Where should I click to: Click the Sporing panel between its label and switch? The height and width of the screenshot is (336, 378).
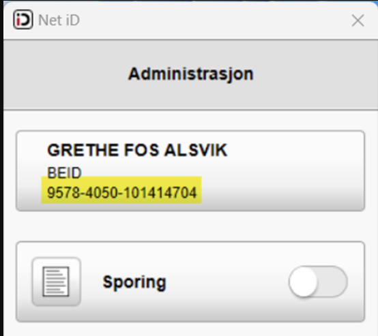[x=227, y=281]
